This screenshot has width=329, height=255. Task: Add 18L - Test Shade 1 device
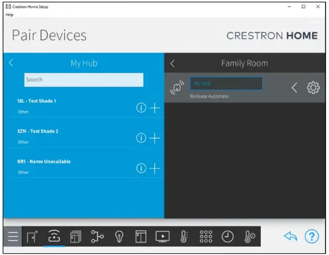155,108
